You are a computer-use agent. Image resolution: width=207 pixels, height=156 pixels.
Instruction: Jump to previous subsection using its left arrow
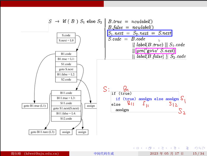[x=158, y=148]
